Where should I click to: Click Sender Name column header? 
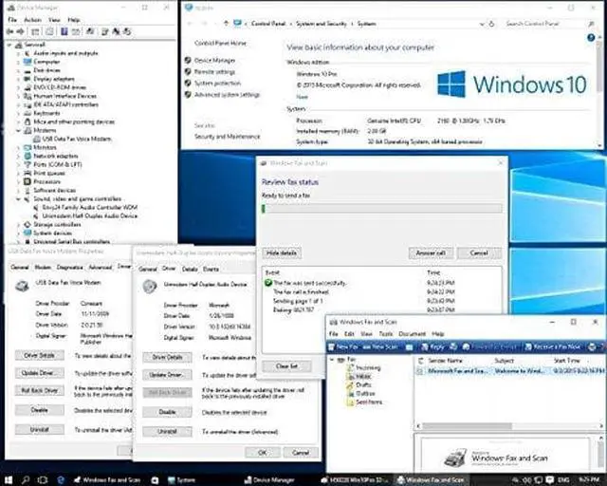(x=445, y=361)
